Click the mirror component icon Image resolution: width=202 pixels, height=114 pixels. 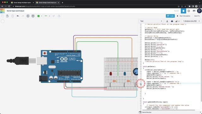59,16
